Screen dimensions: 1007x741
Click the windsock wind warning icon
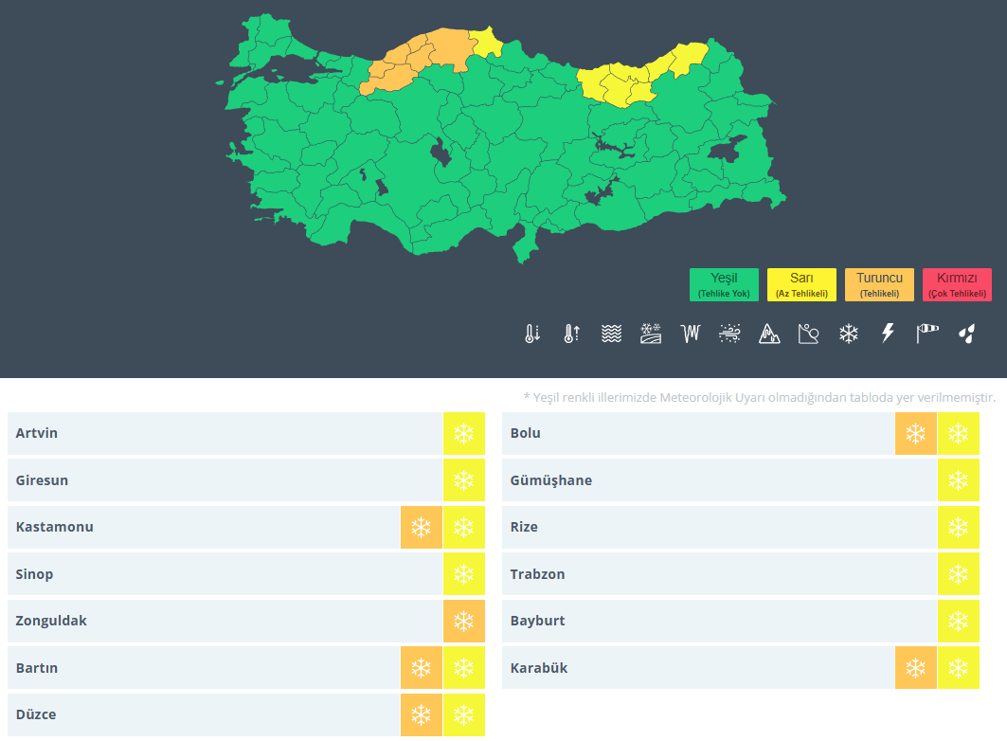click(926, 334)
